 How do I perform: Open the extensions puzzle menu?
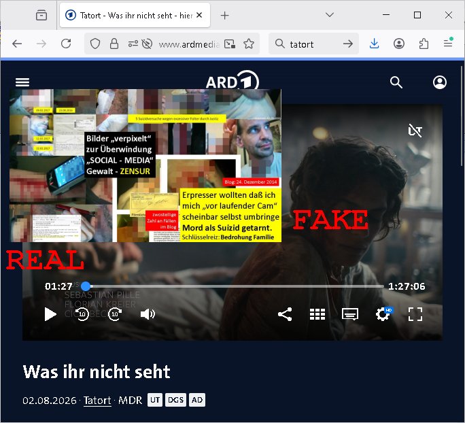click(x=424, y=44)
